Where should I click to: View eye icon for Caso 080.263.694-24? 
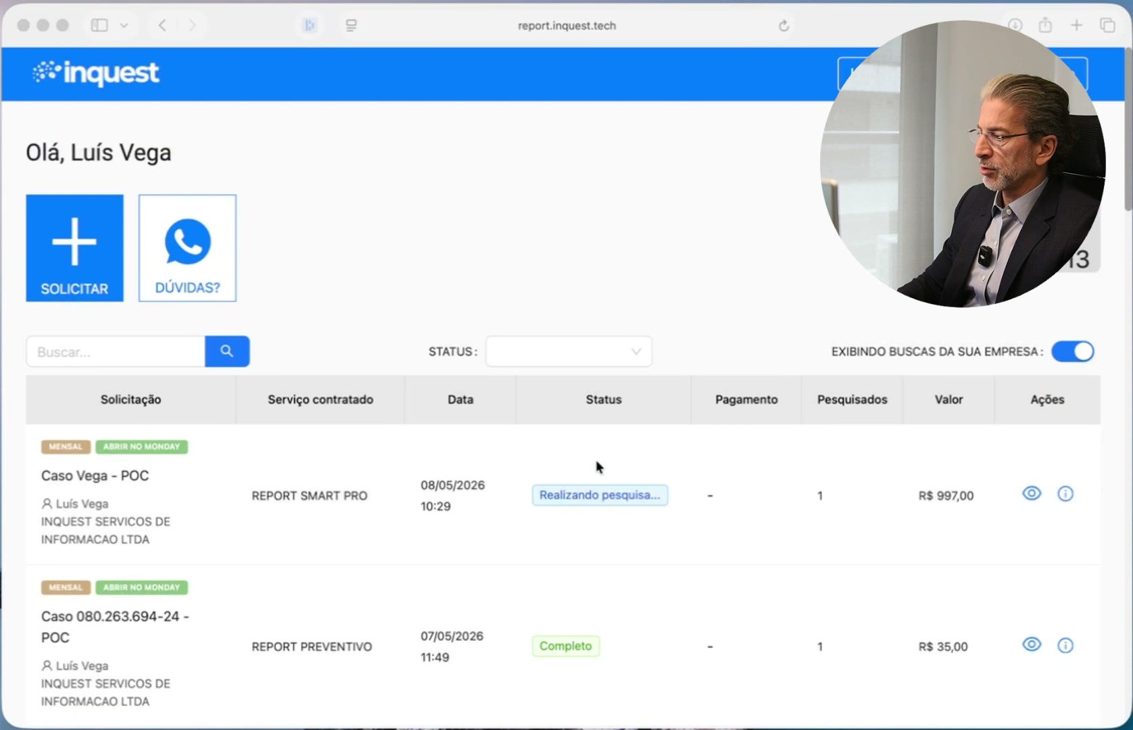pos(1032,644)
